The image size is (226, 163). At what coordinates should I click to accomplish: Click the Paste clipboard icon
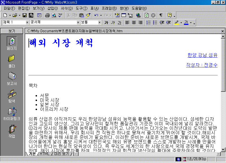click(x=82, y=15)
